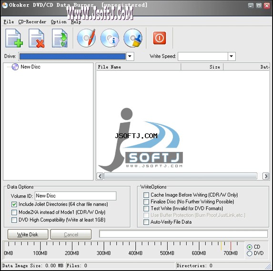Select the CD radio button
This screenshot has width=273, height=271.
click(250, 247)
